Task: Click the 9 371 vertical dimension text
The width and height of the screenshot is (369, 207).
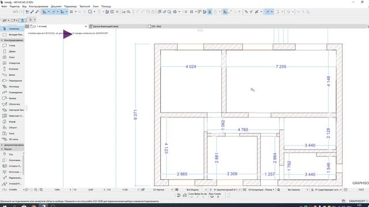Action: [x=135, y=114]
